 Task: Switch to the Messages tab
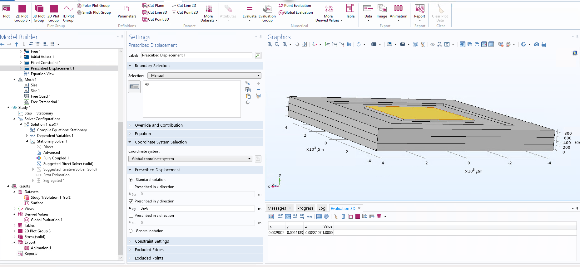277,208
